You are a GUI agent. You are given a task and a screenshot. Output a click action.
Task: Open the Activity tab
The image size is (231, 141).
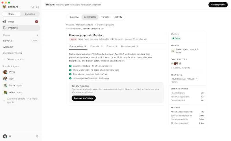point(118,17)
